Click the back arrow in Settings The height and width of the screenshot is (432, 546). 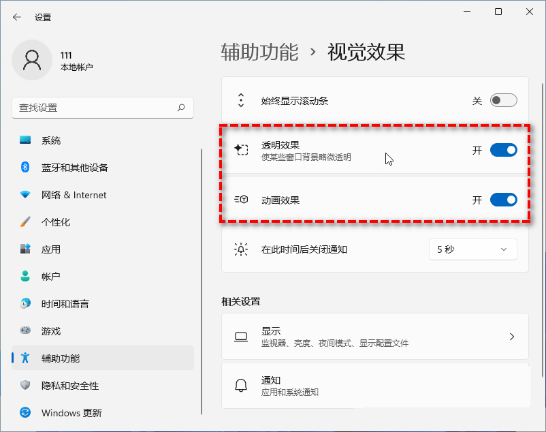point(17,17)
